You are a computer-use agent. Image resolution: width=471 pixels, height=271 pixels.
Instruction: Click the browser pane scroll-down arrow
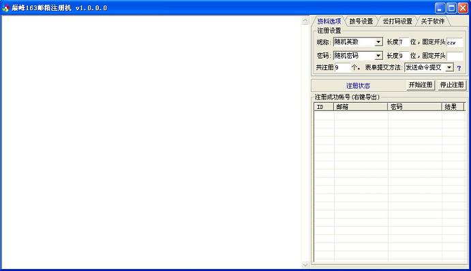click(x=305, y=264)
